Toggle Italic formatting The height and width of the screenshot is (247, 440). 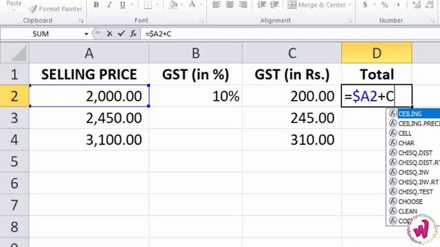[109, 5]
